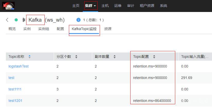
Task: Sort the table by Topic配置
Action: pos(154,57)
